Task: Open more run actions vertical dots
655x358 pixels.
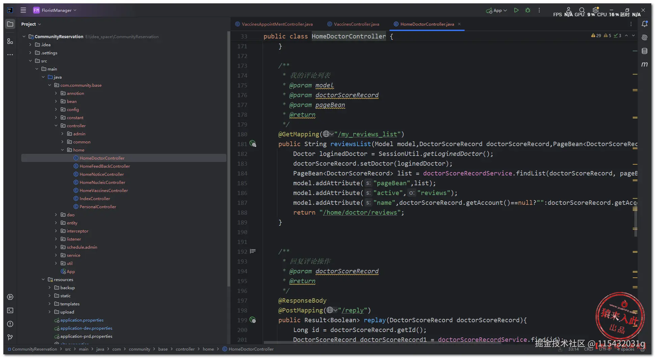Action: point(539,10)
